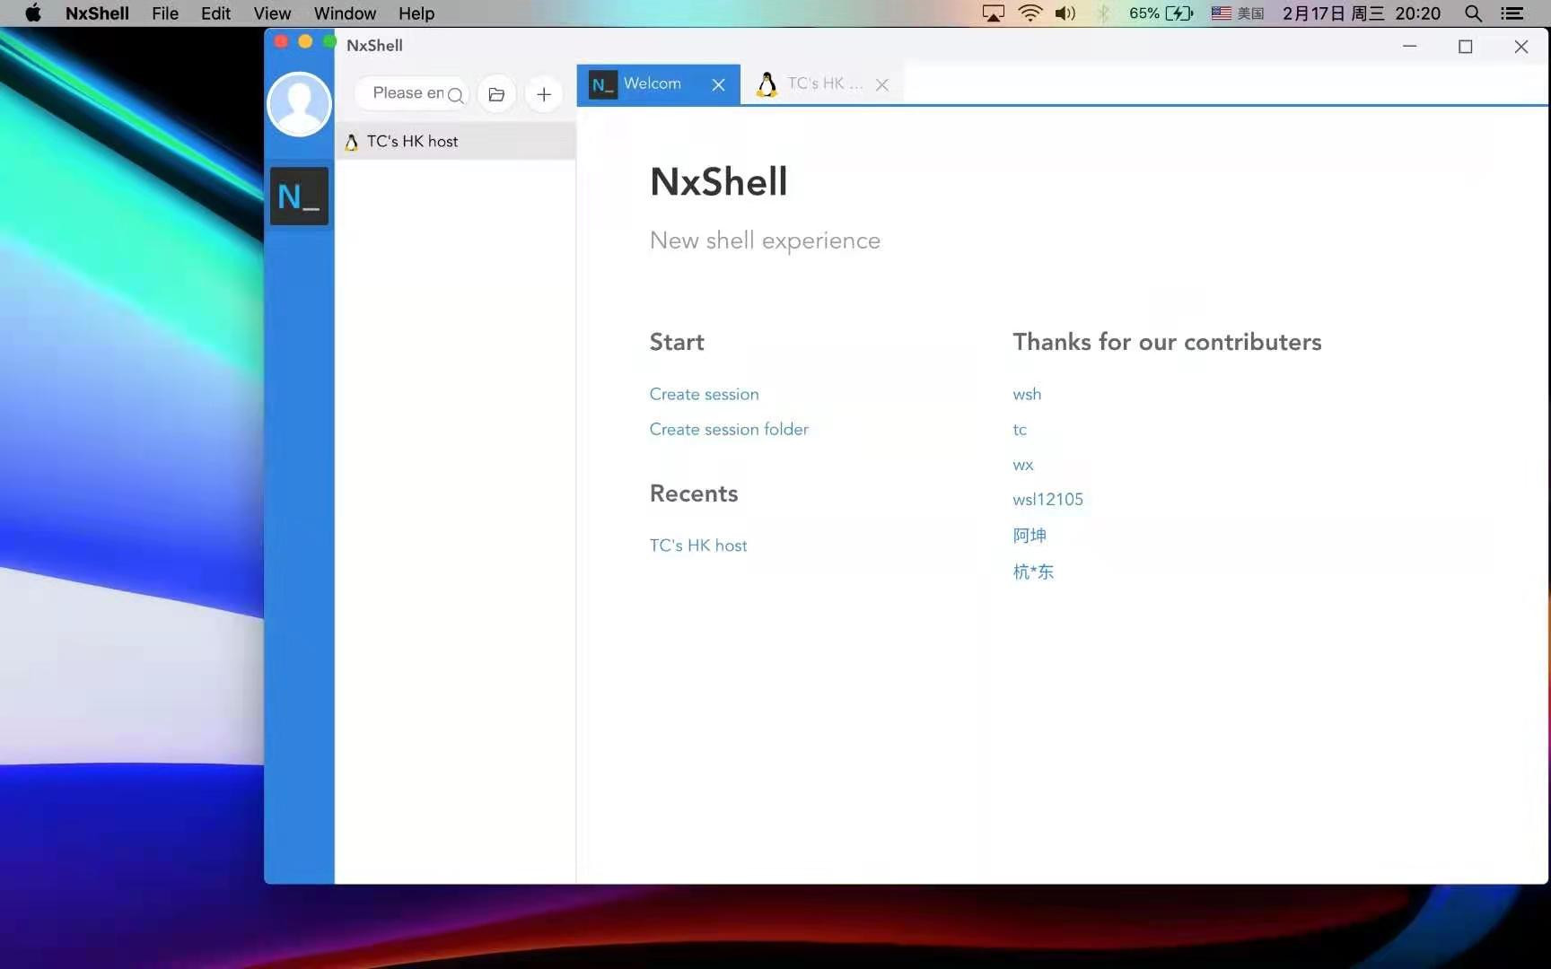Open the volume control in menu bar
The width and height of the screenshot is (1551, 969).
1065,13
